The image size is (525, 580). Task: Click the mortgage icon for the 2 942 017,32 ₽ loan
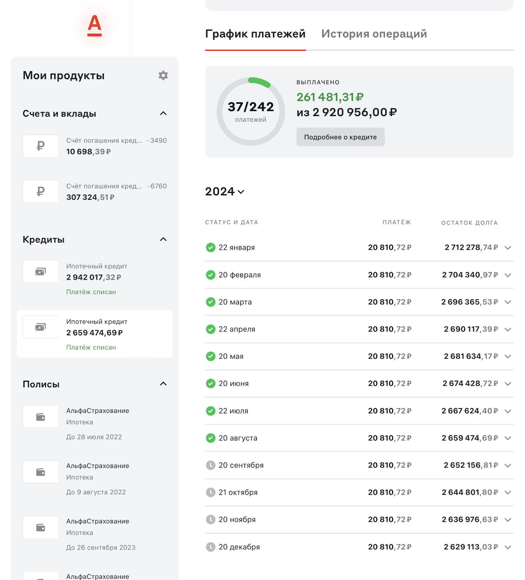point(41,272)
